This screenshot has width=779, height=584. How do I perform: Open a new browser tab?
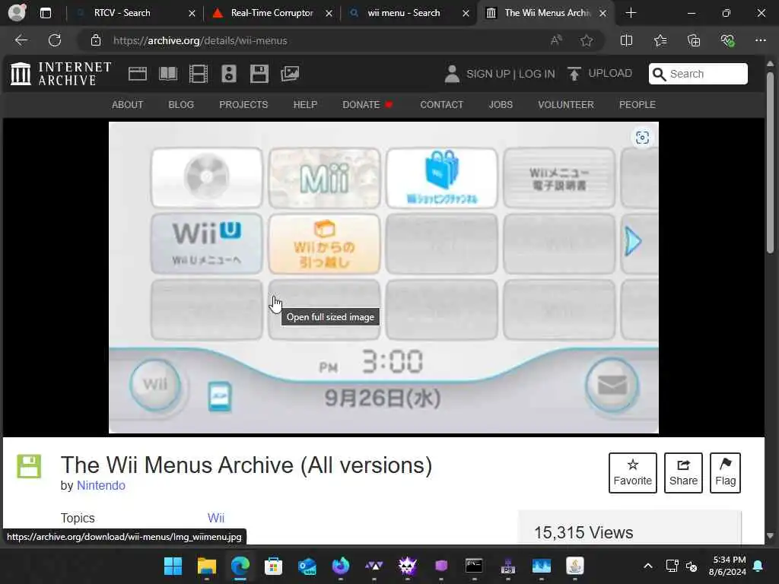click(x=631, y=13)
